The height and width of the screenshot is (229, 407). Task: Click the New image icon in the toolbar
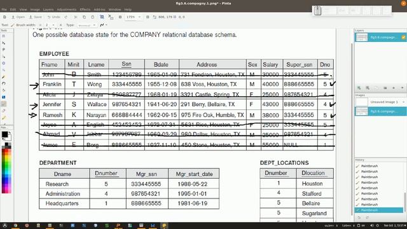point(4,17)
